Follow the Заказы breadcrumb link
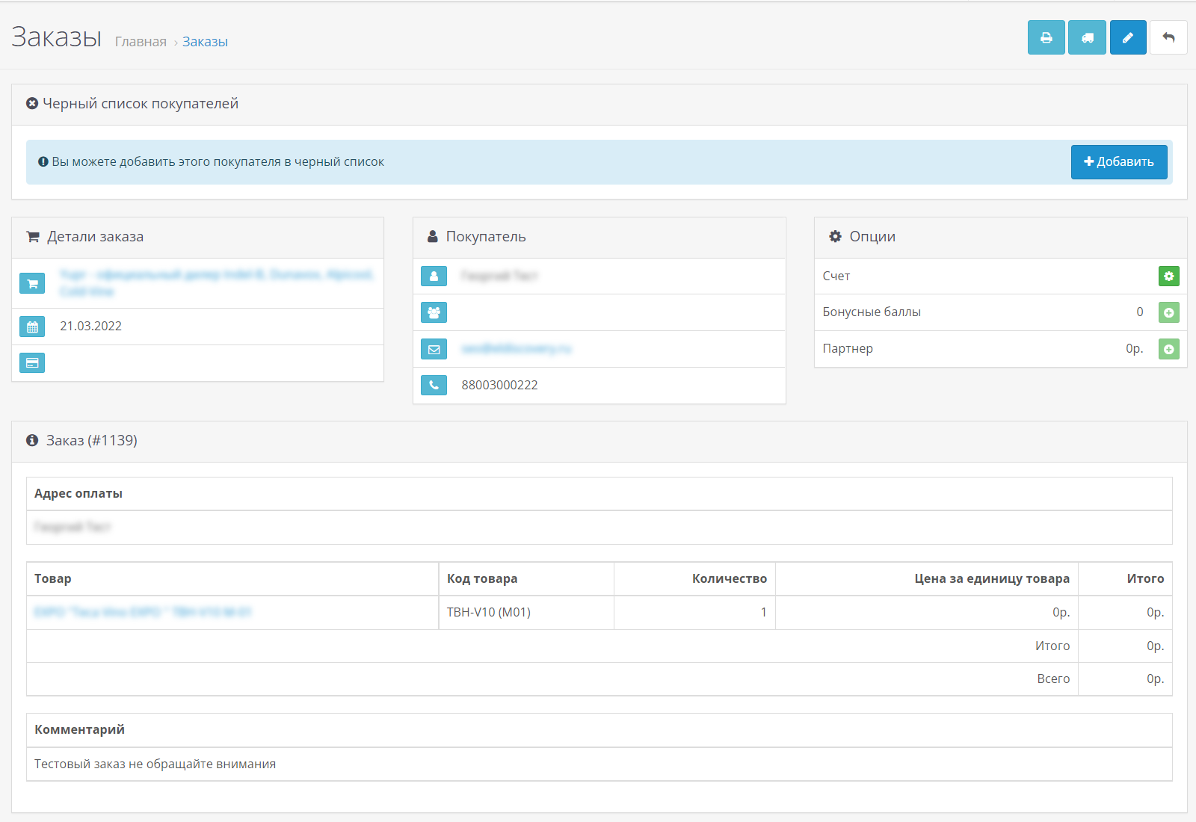The height and width of the screenshot is (822, 1196). coord(205,42)
